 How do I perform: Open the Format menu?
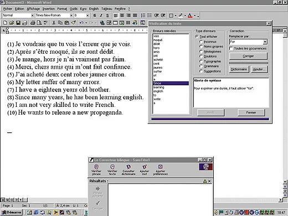click(x=62, y=9)
